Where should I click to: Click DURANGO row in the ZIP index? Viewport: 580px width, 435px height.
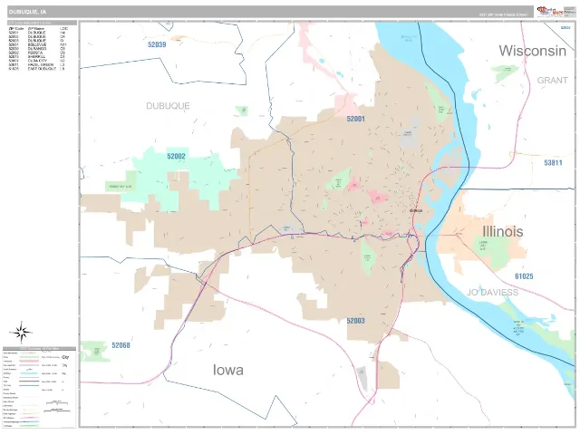38,48
